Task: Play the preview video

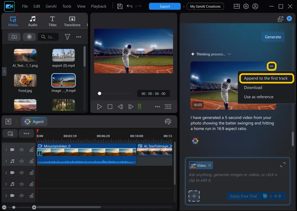Action: tap(99, 107)
